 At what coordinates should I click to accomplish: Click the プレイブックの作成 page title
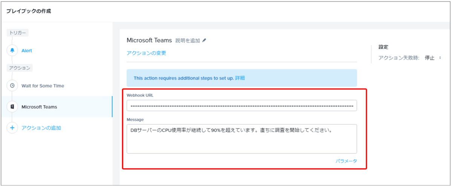click(x=29, y=11)
